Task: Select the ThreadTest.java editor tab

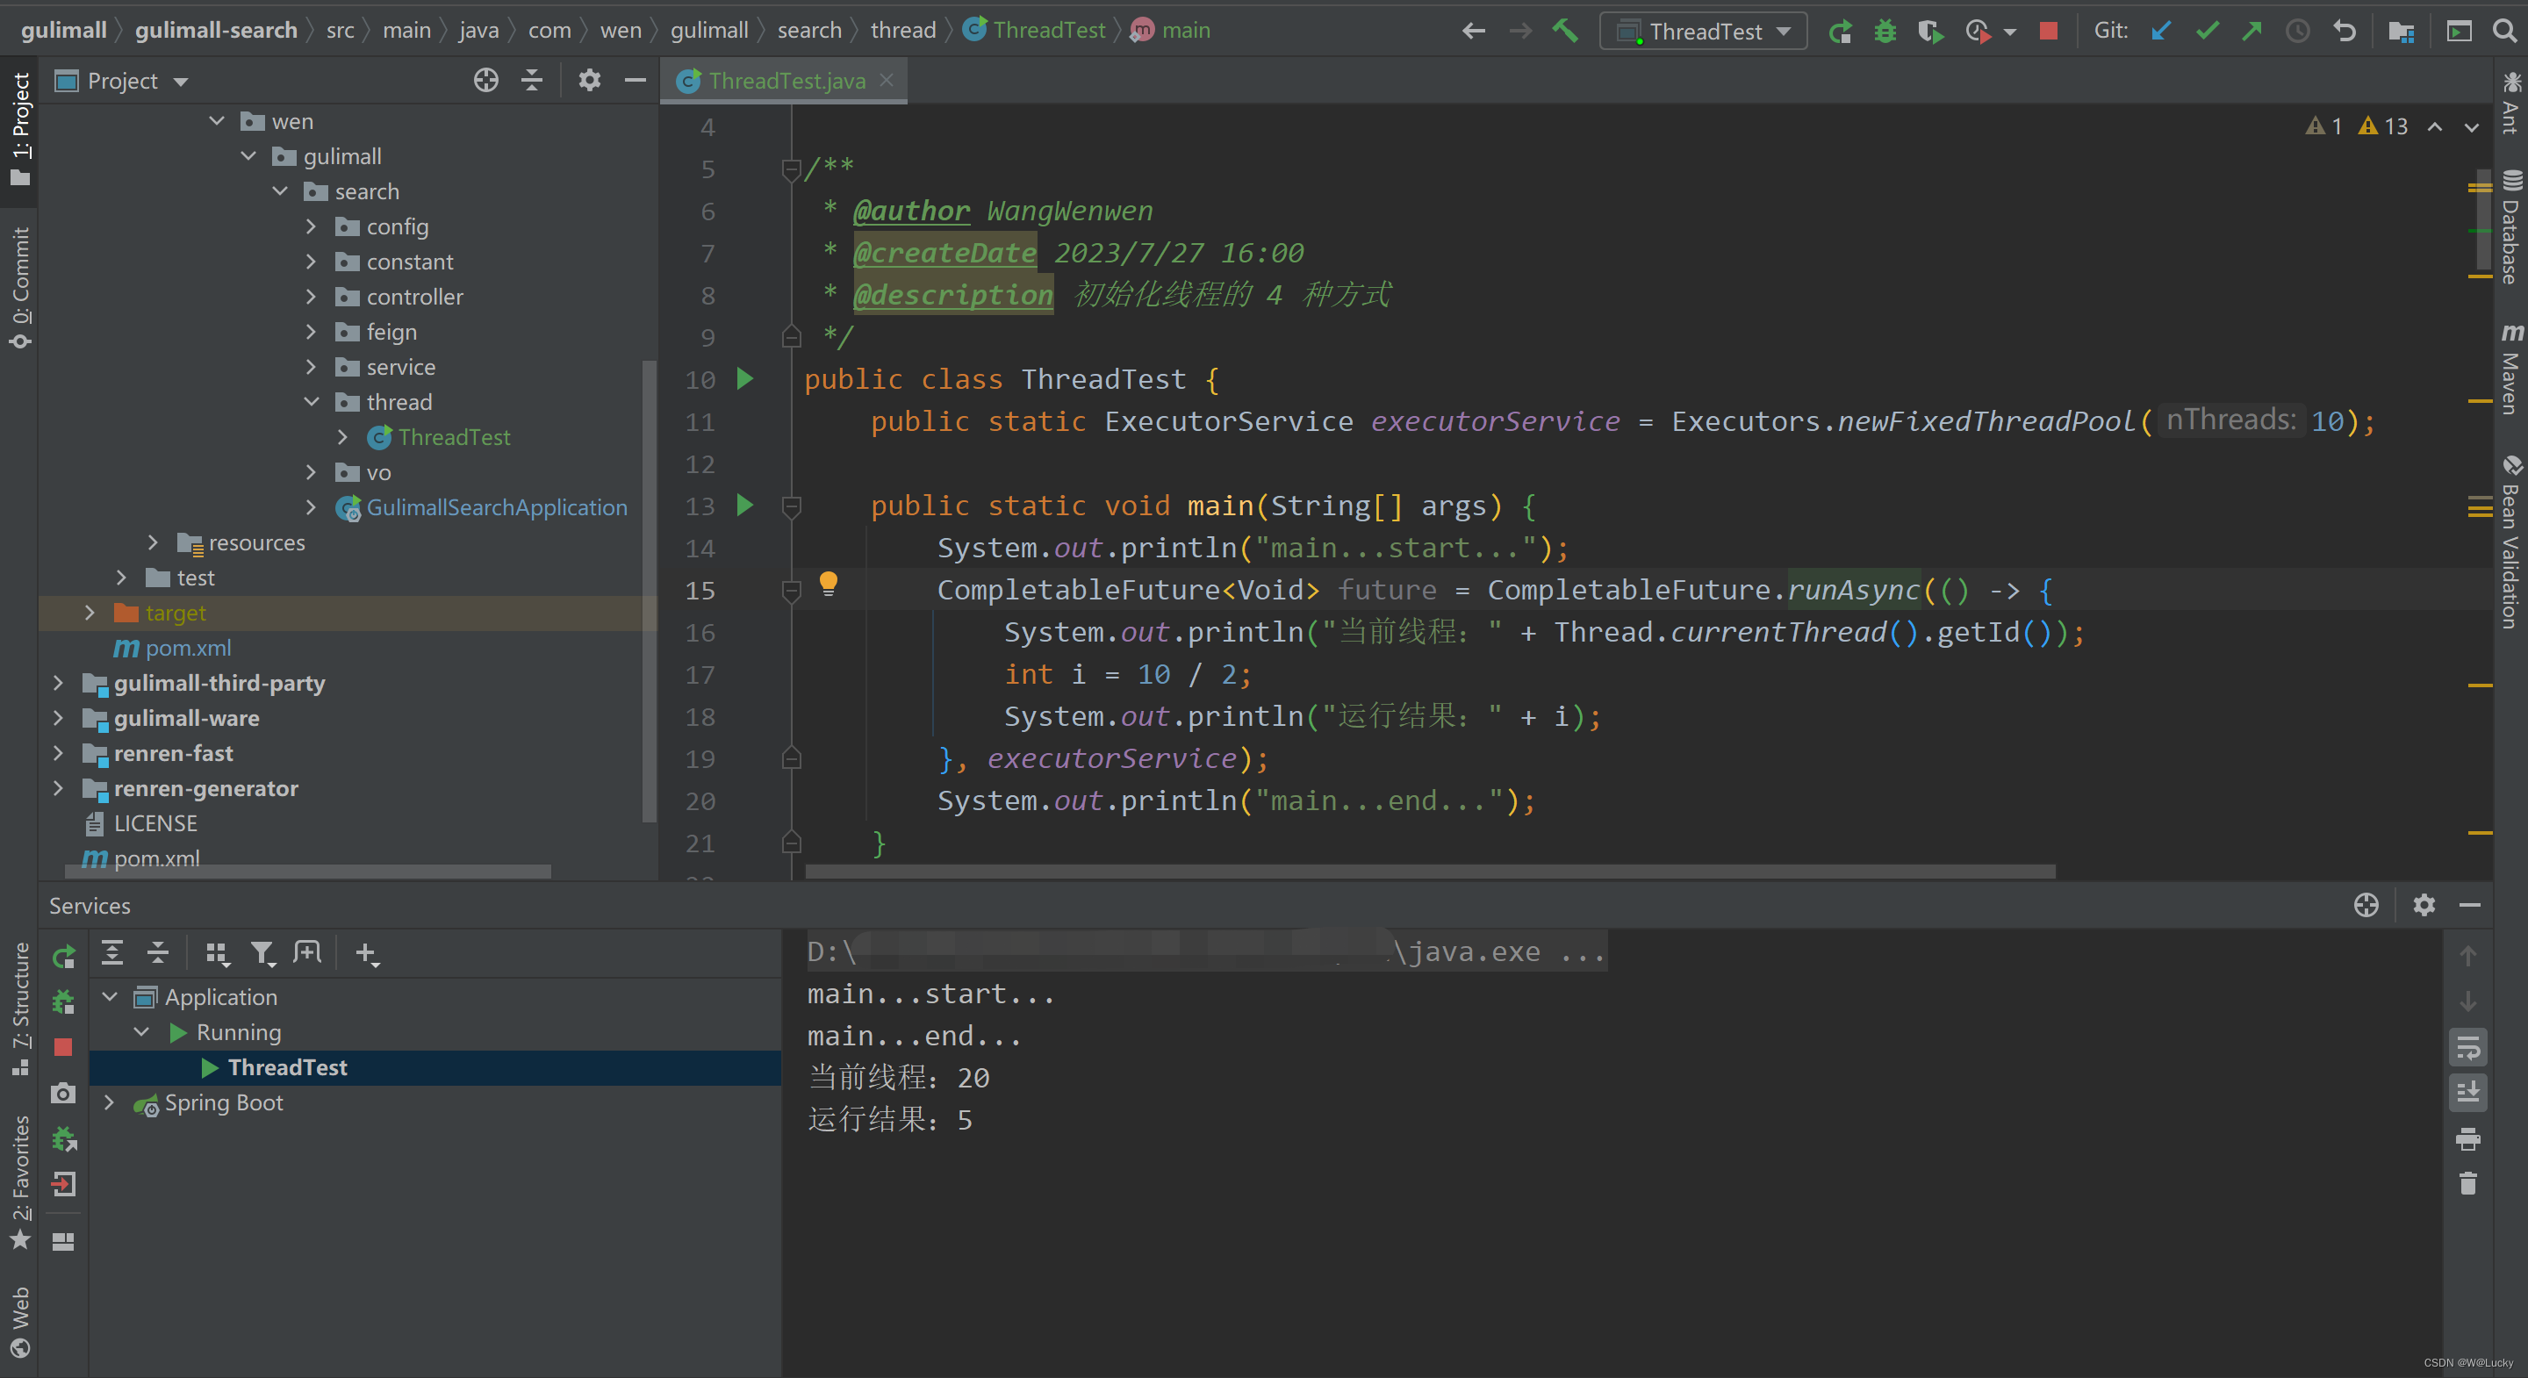Action: pyautogui.click(x=785, y=81)
